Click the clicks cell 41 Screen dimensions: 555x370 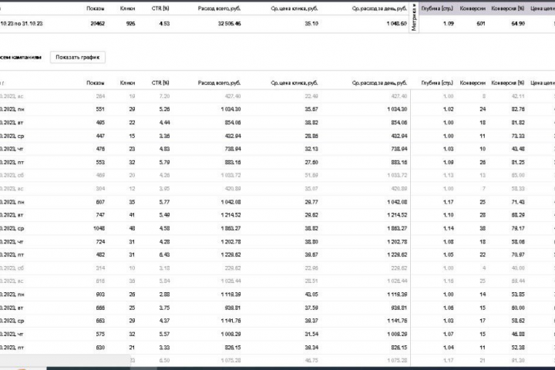(132, 215)
